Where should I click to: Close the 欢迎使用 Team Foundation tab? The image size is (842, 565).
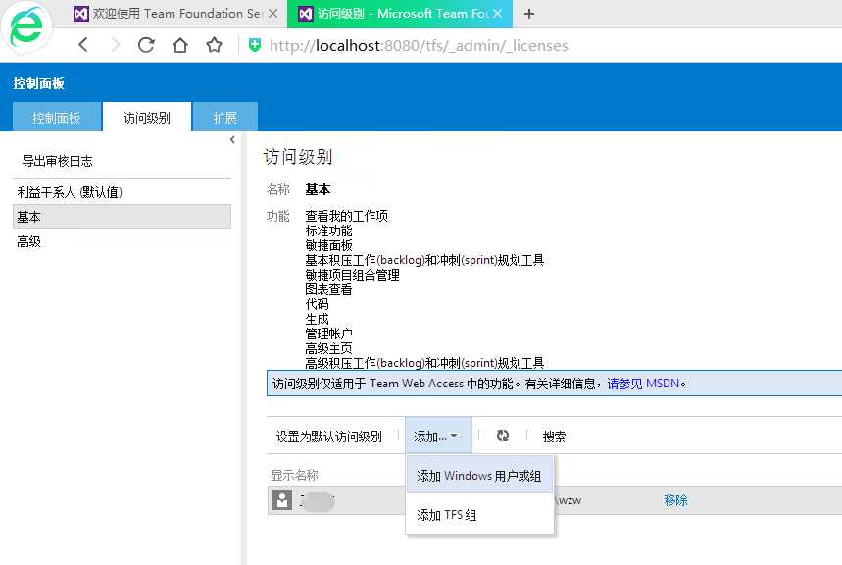pyautogui.click(x=273, y=14)
